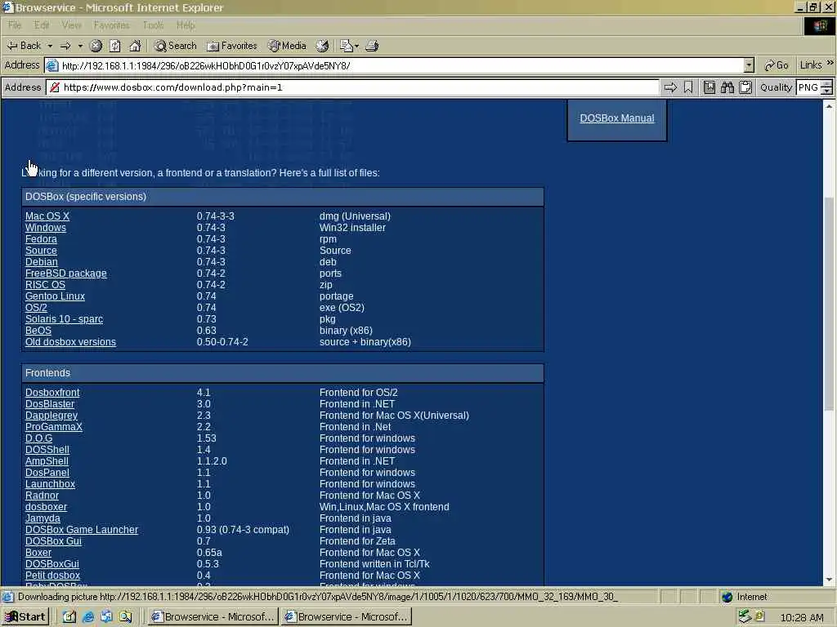Open the Edit menu
Screen dimensions: 837x627
point(42,25)
